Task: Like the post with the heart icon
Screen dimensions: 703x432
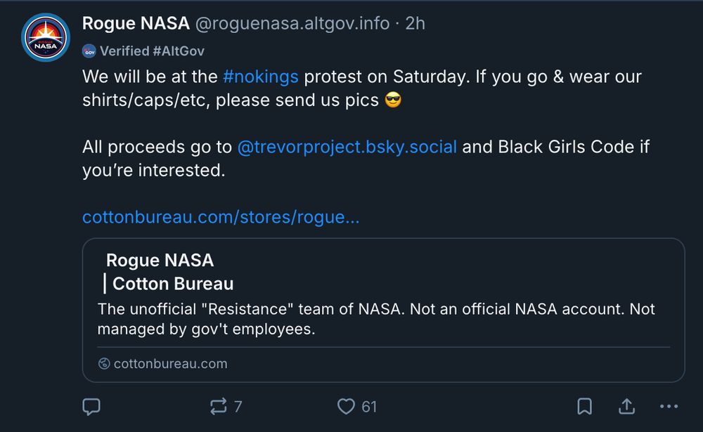Action: [x=346, y=406]
